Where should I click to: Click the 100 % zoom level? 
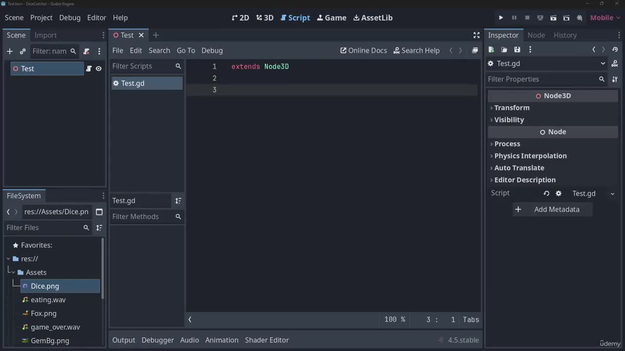click(x=395, y=320)
